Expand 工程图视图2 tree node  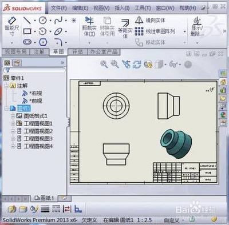pyautogui.click(x=13, y=131)
